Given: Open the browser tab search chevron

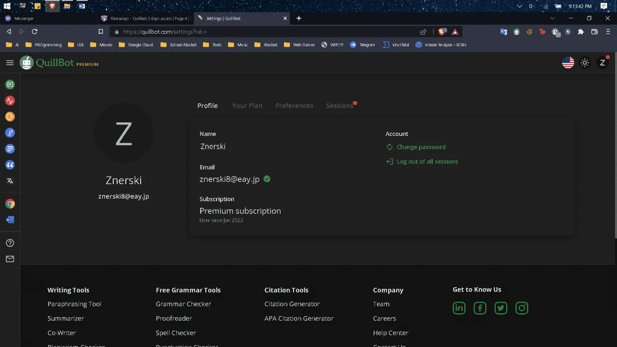Looking at the screenshot, I should [552, 18].
